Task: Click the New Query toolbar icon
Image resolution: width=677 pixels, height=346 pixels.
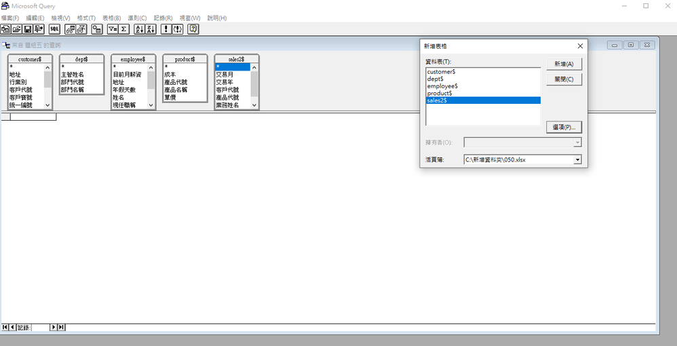Action: [6, 29]
